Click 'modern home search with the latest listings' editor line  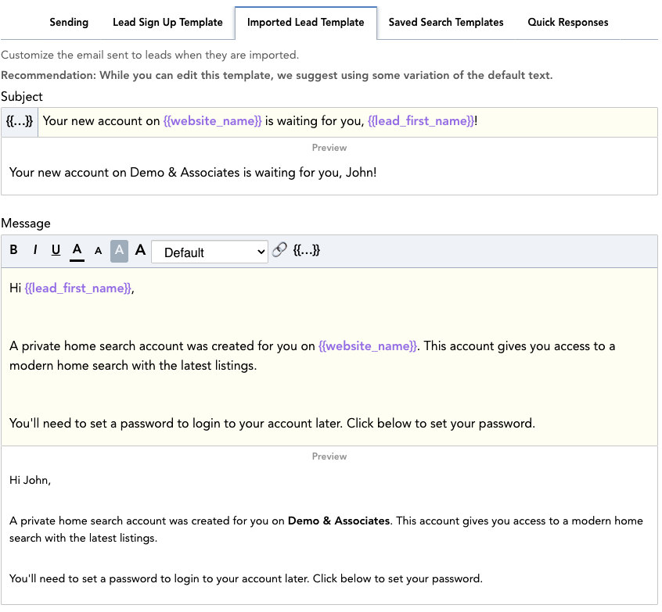pyautogui.click(x=133, y=366)
